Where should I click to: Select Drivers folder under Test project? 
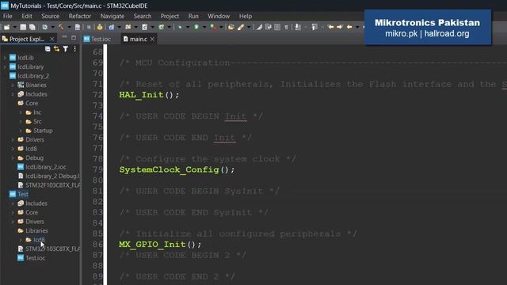[35, 222]
